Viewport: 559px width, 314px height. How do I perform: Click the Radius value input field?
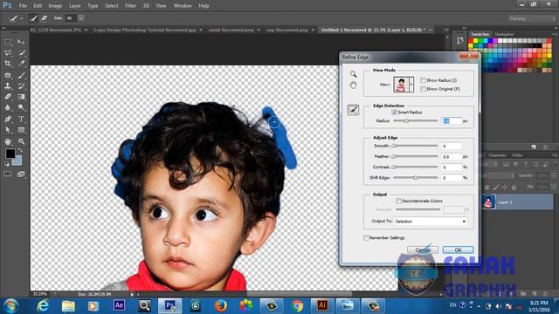(x=452, y=121)
